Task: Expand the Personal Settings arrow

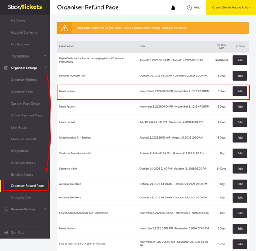Action: (45, 209)
